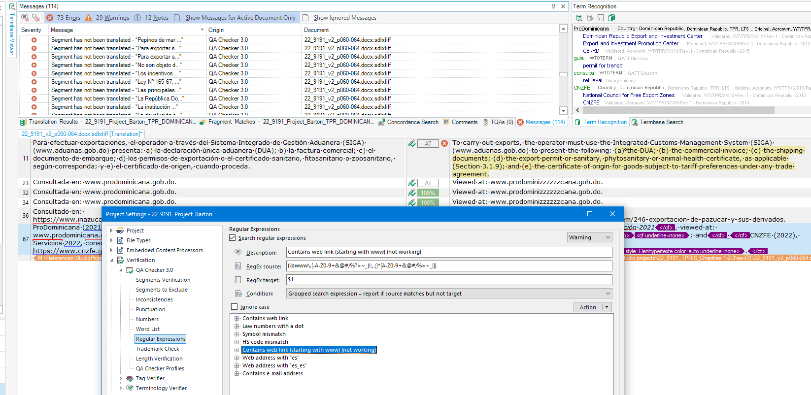Switch to the Concordance Search tab

click(408, 122)
